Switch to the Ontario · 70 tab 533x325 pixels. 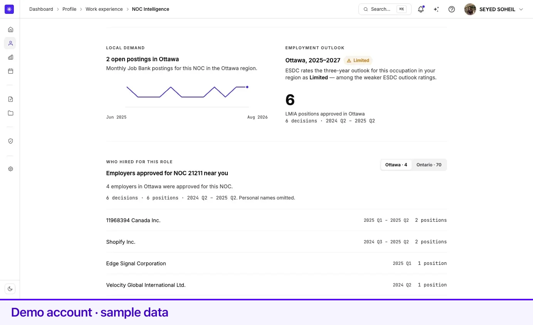429,165
